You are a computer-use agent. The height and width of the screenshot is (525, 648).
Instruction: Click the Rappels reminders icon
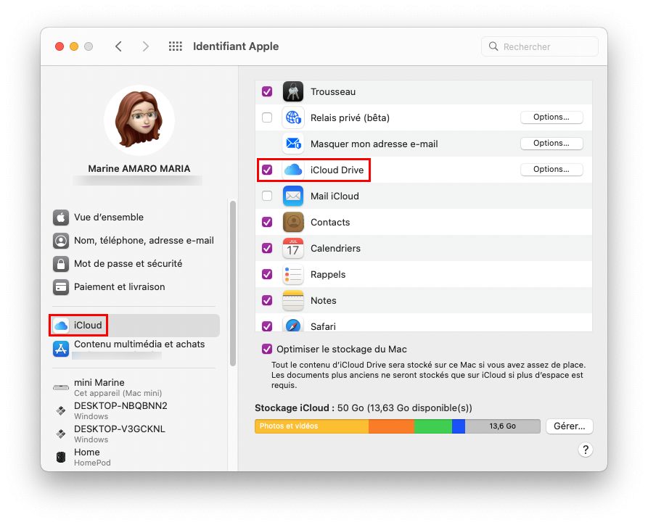[292, 274]
